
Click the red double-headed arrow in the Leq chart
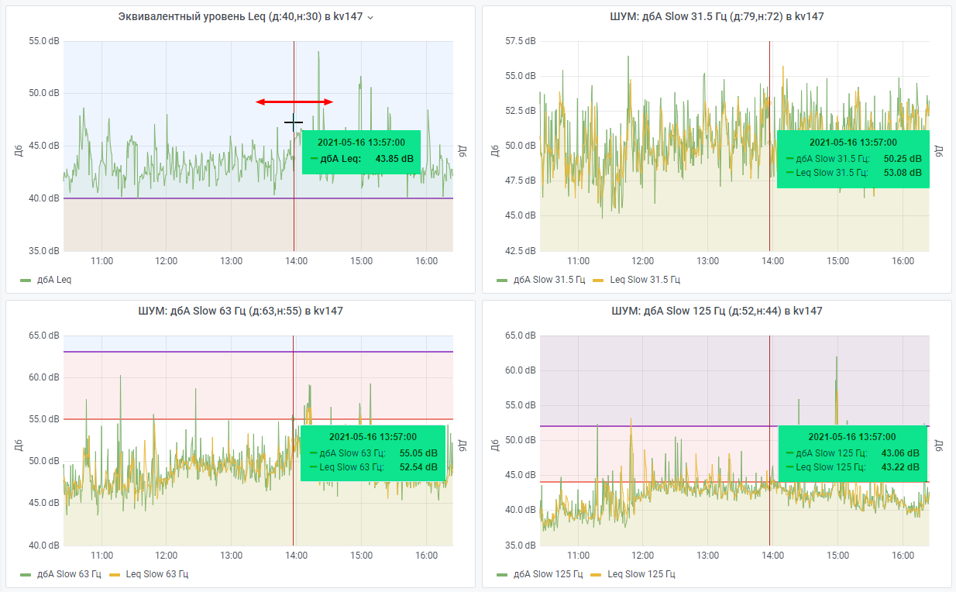click(x=294, y=102)
